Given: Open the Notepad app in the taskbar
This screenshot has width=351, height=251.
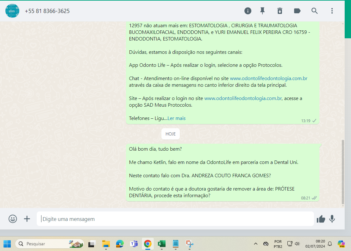Looking at the screenshot, I should 175,244.
